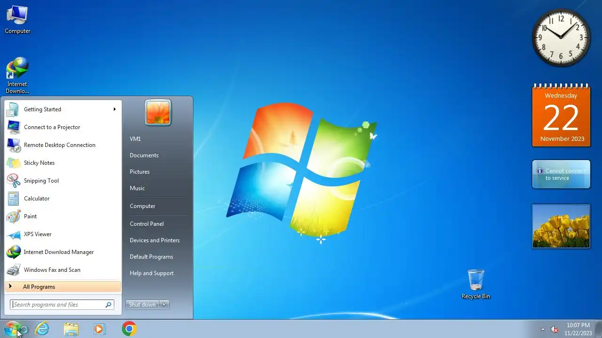The height and width of the screenshot is (338, 602).
Task: Launch Windows Media Player from taskbar
Action: (99, 329)
